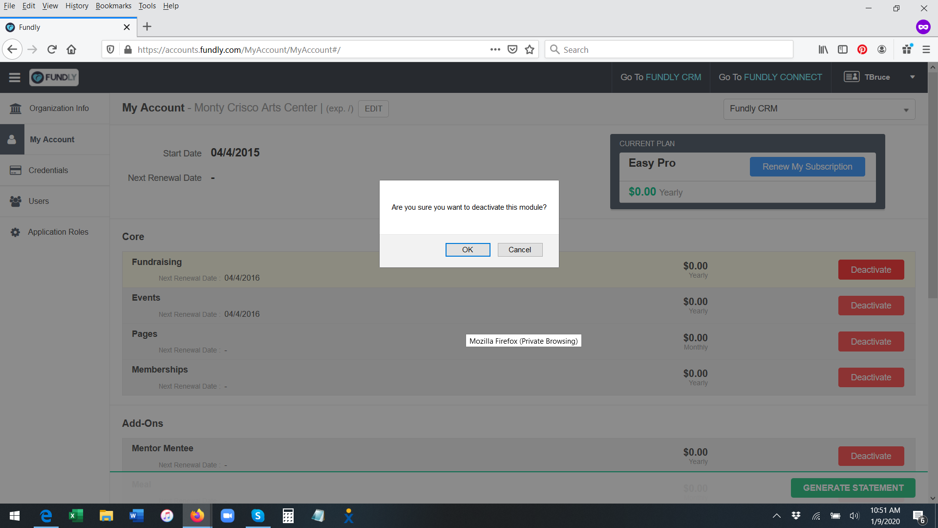Click the browser Search field
938x528 pixels.
pyautogui.click(x=669, y=49)
